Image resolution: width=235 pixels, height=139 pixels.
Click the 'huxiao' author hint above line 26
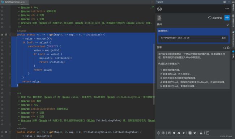click(22, 31)
